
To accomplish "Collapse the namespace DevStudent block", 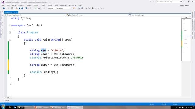I will 10,25.
